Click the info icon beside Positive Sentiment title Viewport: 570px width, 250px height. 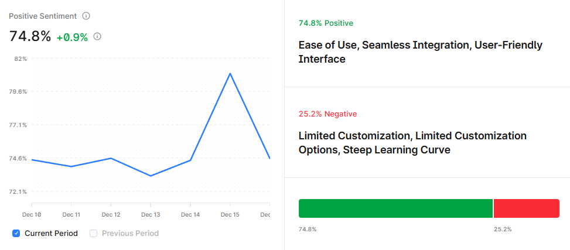86,16
